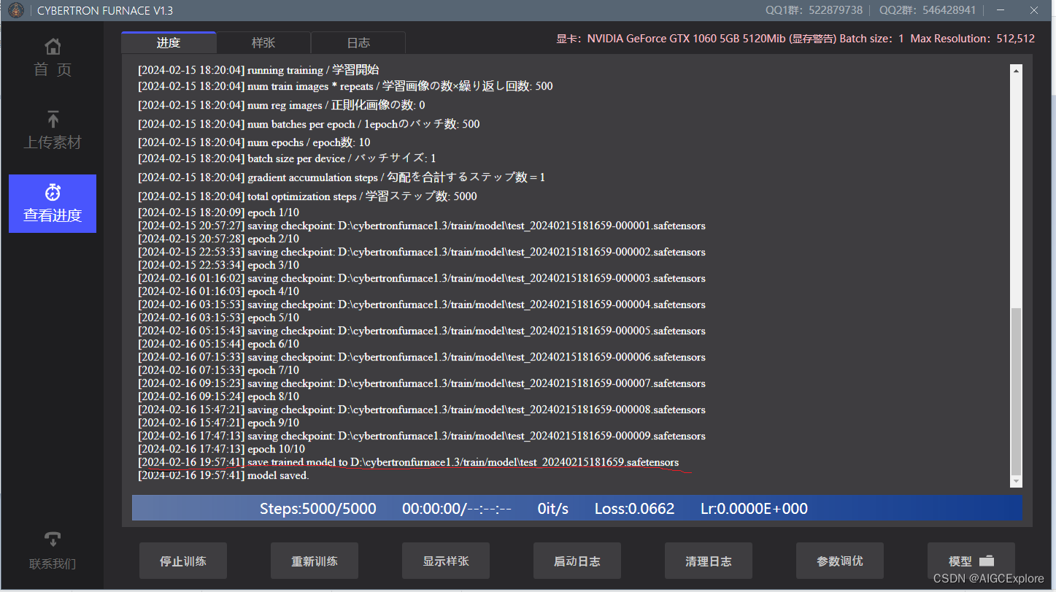This screenshot has height=592, width=1056.
Task: Close the Cybertron Furnace window
Action: tap(1033, 10)
